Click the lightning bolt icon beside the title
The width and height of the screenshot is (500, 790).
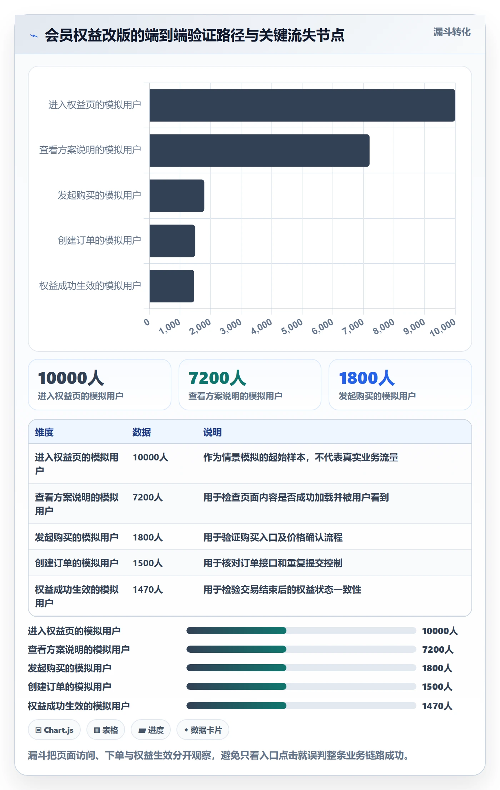[34, 36]
